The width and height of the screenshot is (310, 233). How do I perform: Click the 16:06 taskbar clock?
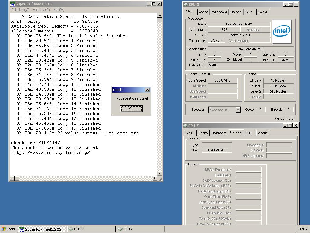coord(302,229)
